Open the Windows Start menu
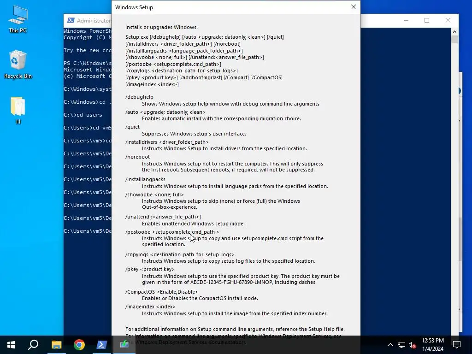This screenshot has width=472, height=354. coord(11,345)
